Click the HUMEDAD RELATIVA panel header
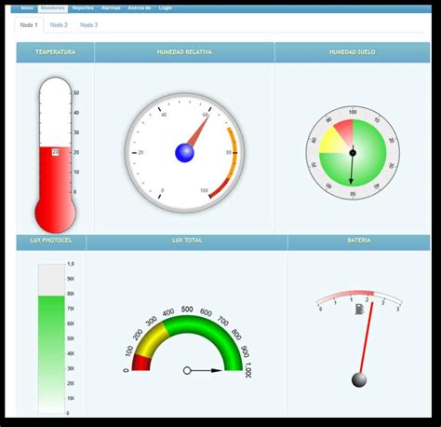 184,52
